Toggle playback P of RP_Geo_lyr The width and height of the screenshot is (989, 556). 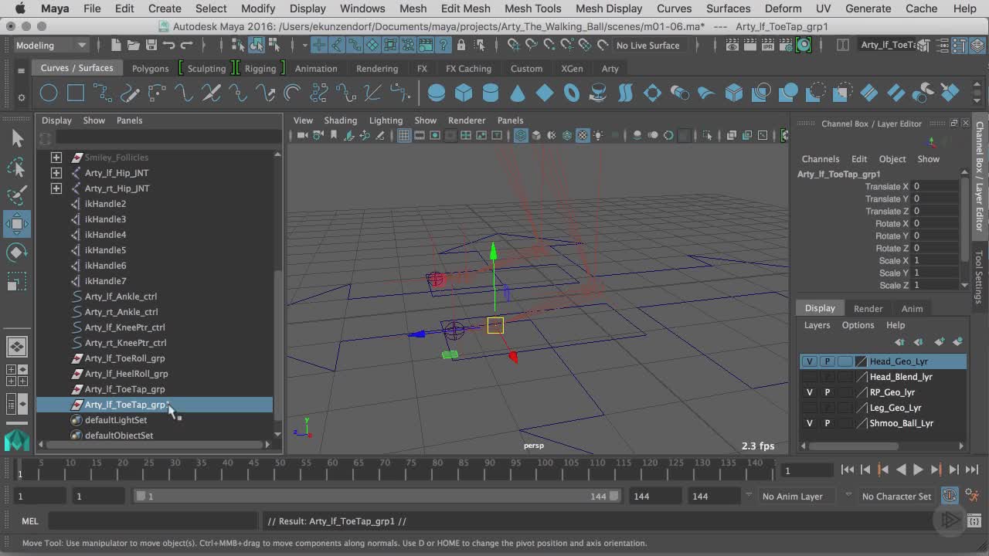(x=828, y=392)
